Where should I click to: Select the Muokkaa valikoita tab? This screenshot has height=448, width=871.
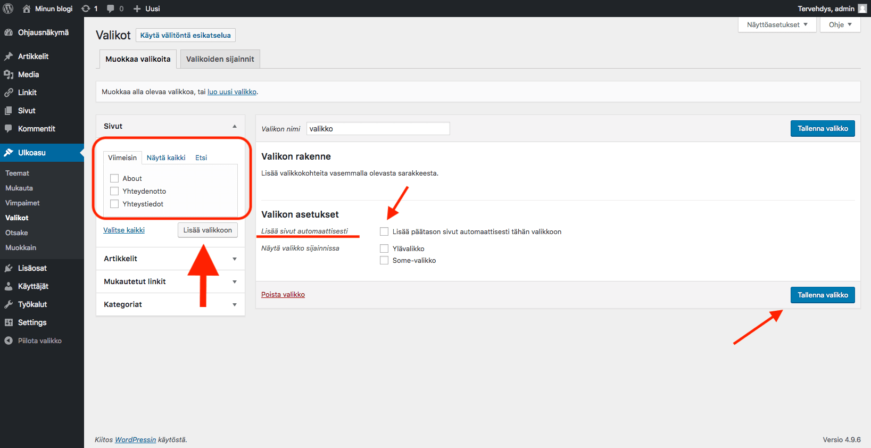coord(138,59)
